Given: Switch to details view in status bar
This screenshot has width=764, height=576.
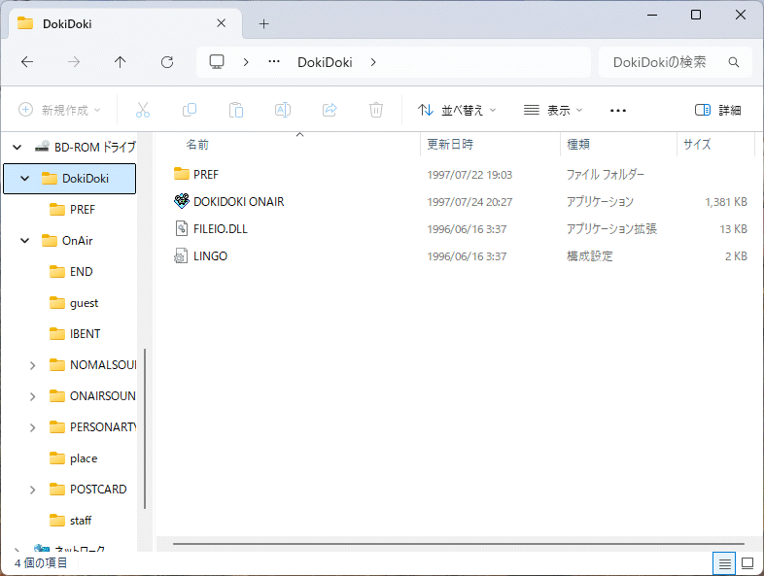Looking at the screenshot, I should (x=724, y=563).
